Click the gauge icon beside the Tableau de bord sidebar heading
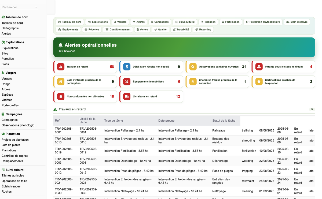The width and height of the screenshot is (322, 199). pyautogui.click(x=3, y=17)
